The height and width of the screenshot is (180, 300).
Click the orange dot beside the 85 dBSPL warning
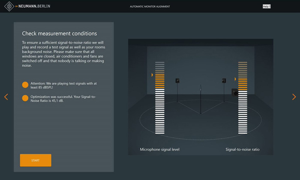coord(25,85)
